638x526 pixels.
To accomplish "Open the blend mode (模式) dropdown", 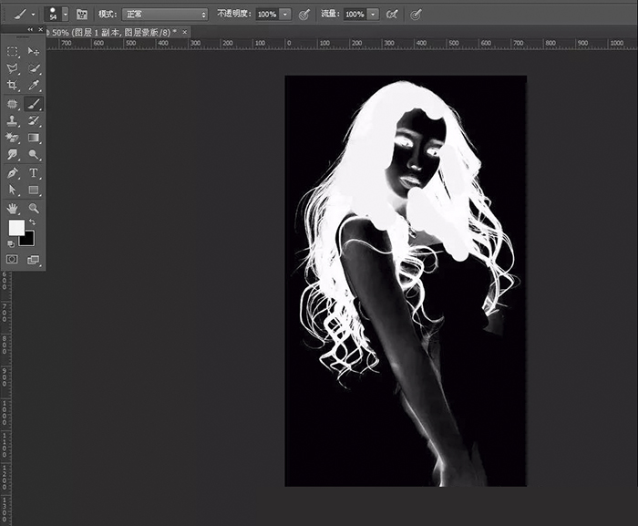I will (165, 15).
